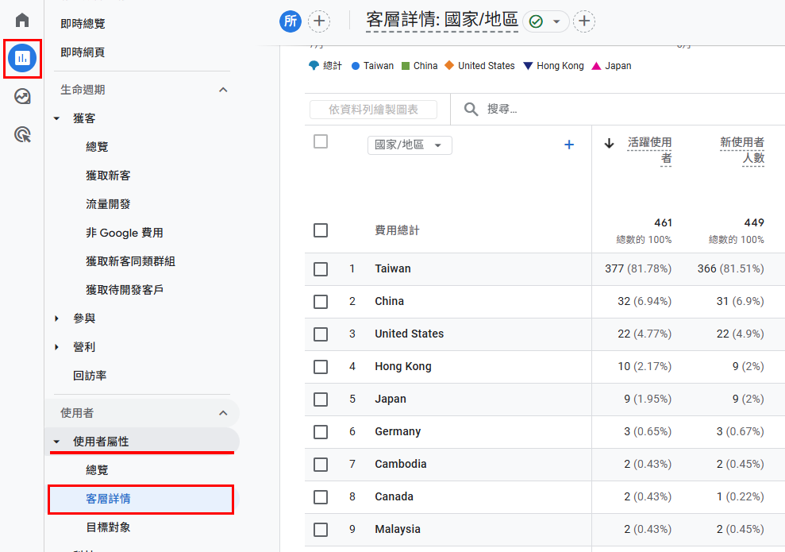
Task: Open 獲取待開發客戶 report
Action: tap(125, 290)
